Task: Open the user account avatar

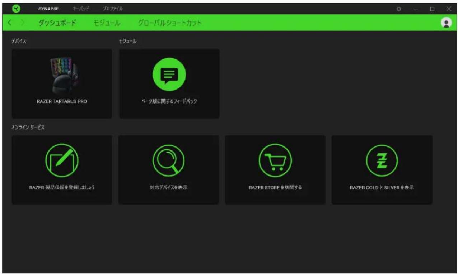Action: coord(446,23)
